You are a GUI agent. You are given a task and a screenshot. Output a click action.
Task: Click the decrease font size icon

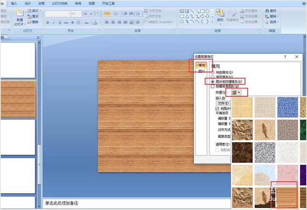(91, 14)
